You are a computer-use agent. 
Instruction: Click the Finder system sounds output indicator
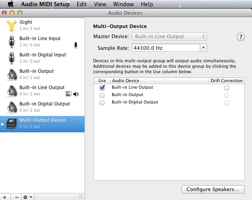point(69,94)
